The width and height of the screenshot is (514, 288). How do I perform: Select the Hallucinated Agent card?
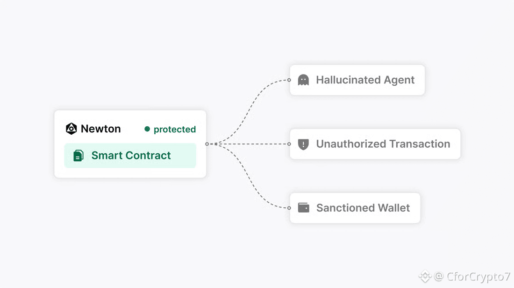tap(357, 80)
